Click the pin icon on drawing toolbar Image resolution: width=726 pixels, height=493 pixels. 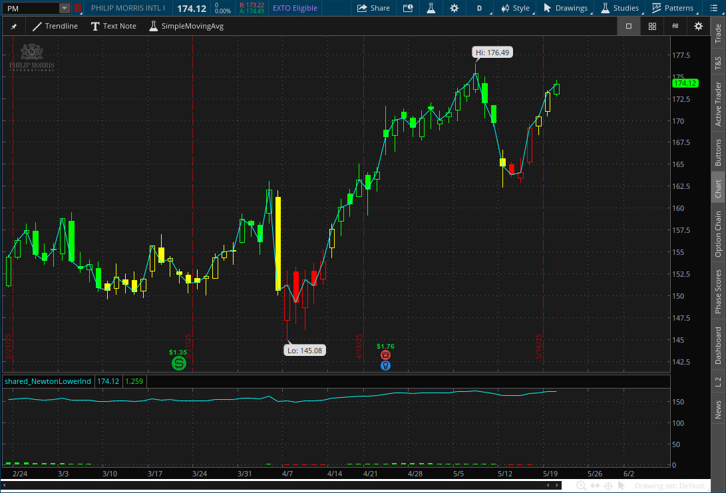pyautogui.click(x=14, y=27)
